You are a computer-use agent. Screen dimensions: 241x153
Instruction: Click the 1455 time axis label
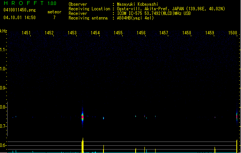coord(118,33)
